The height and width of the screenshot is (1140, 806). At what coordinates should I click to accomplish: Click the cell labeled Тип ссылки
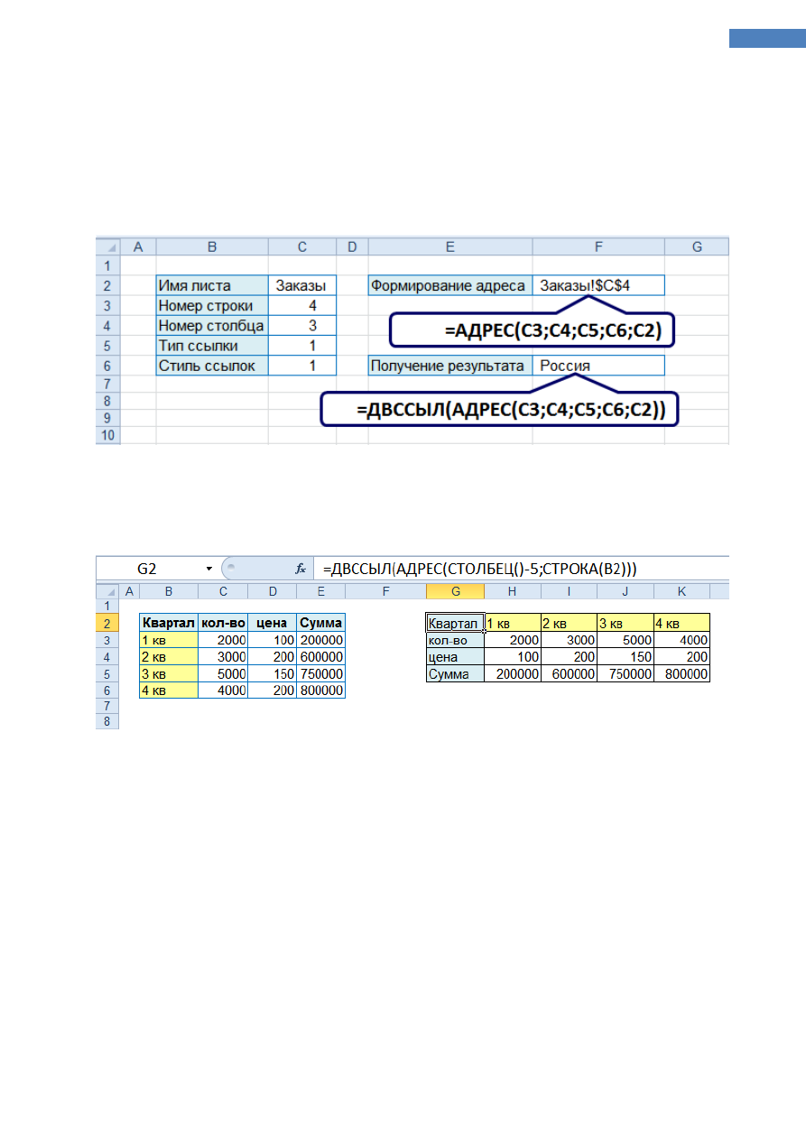[x=212, y=345]
